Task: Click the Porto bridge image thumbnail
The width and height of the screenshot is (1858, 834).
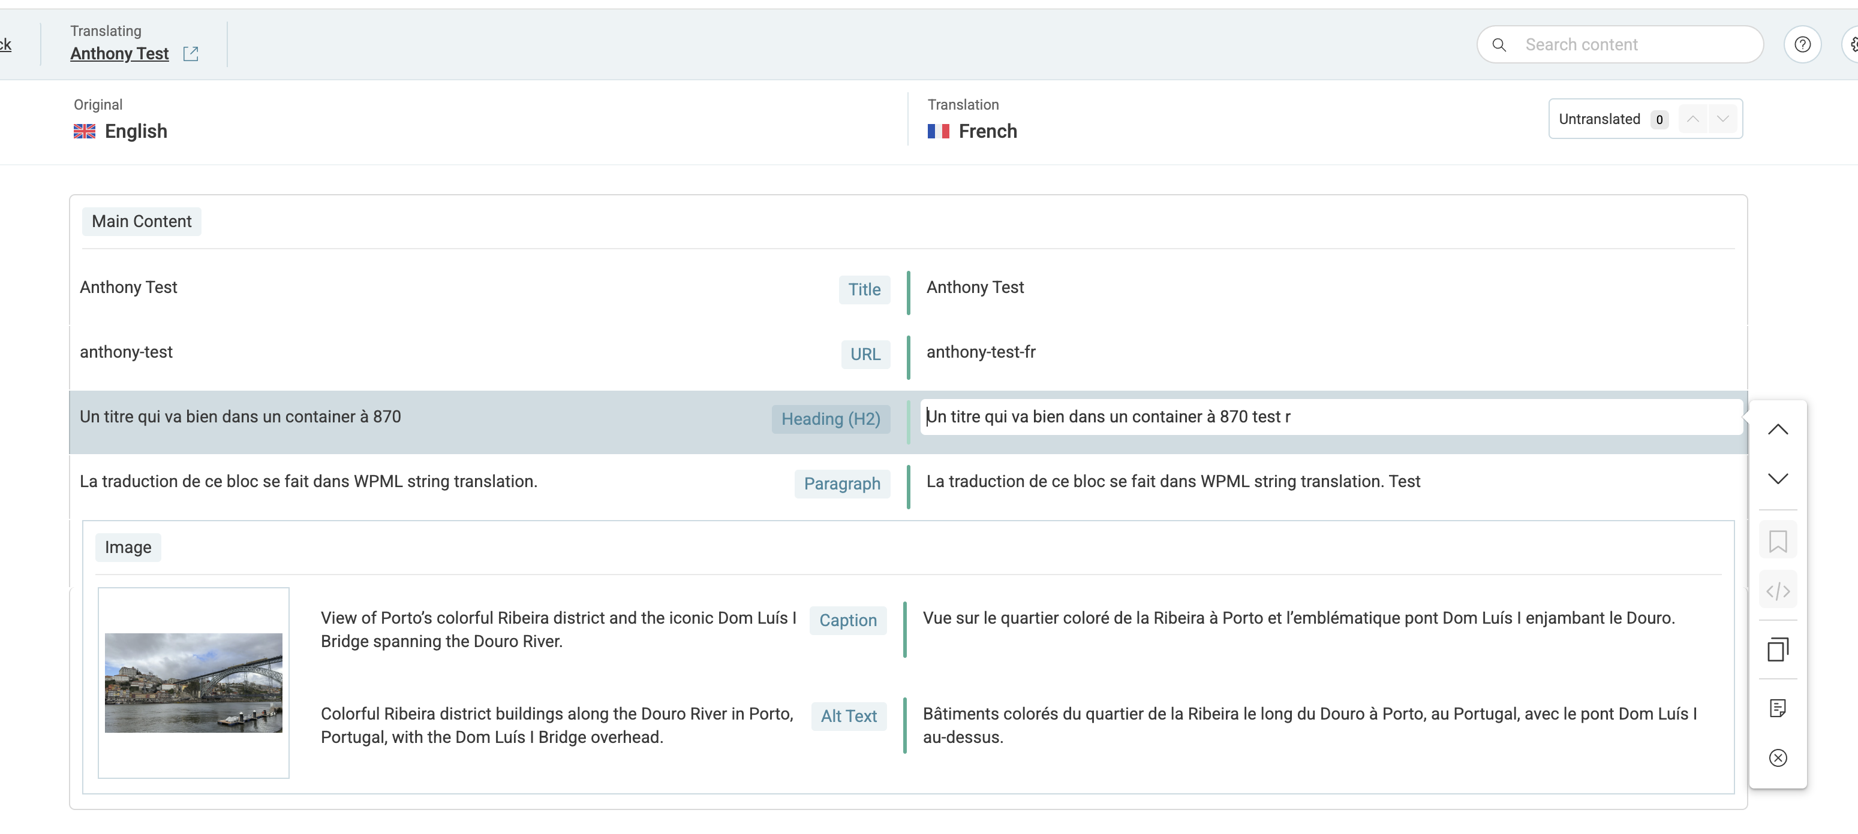Action: pyautogui.click(x=193, y=682)
